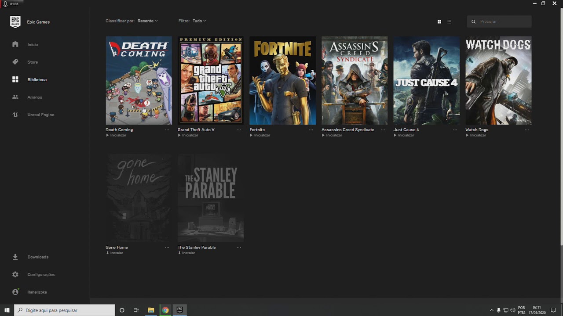Open options dots for Death Coming
The width and height of the screenshot is (563, 316).
[167, 130]
